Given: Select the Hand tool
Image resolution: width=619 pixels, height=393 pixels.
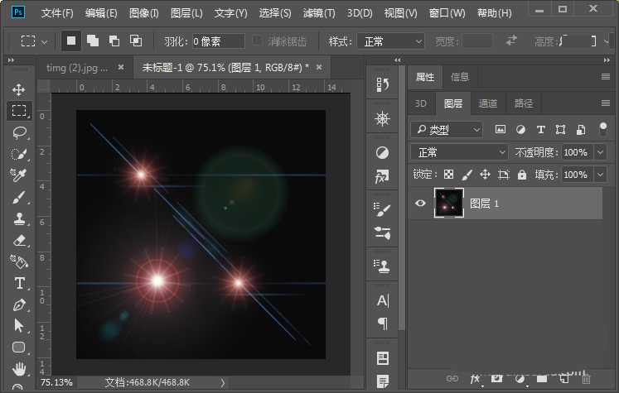Looking at the screenshot, I should [18, 368].
